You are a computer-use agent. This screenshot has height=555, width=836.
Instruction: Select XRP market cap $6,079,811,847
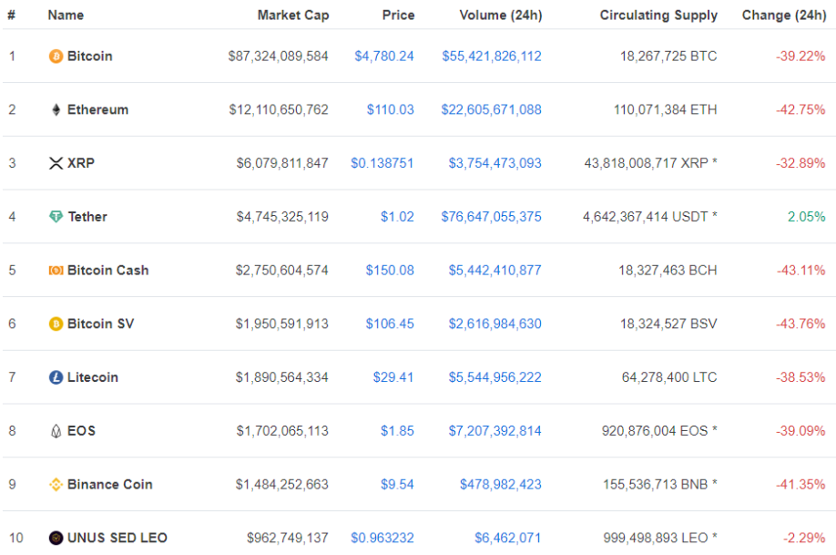point(282,163)
